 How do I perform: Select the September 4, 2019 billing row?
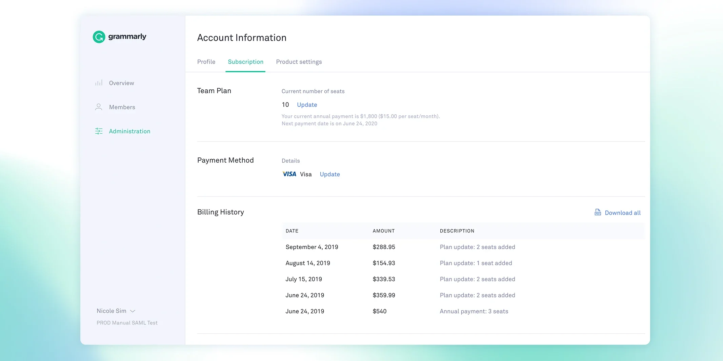tap(312, 247)
